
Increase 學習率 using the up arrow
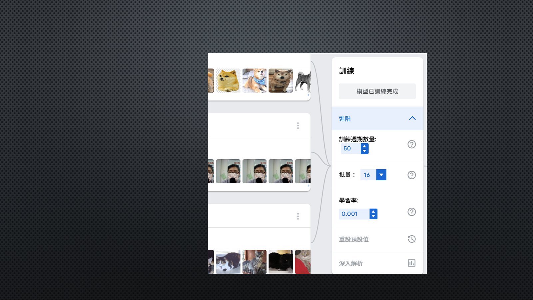[x=373, y=212]
